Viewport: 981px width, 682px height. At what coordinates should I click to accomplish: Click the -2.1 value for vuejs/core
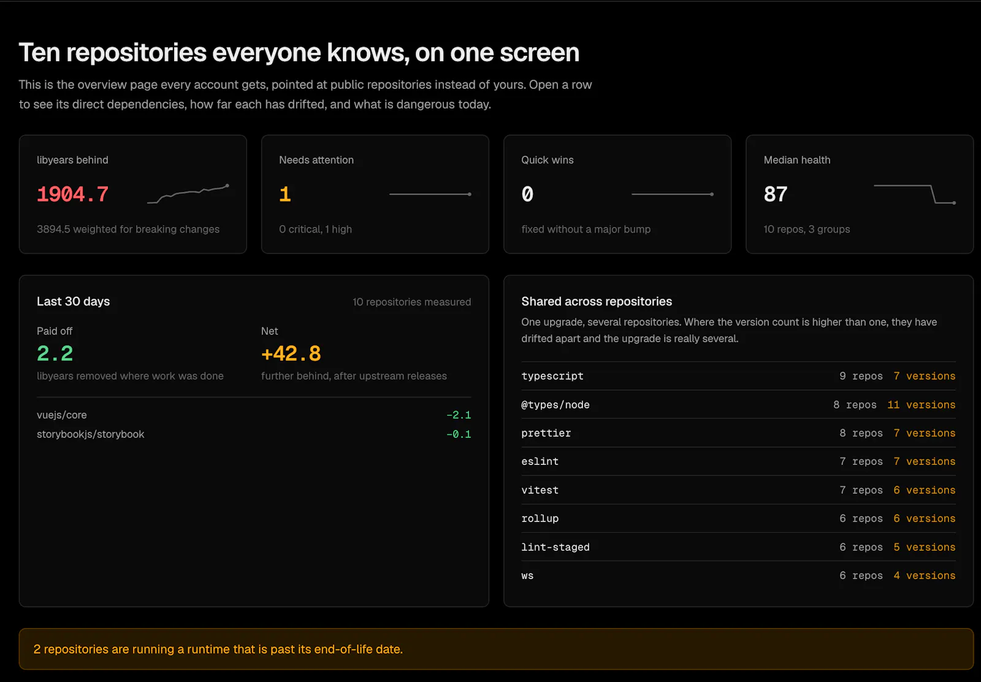pos(459,415)
